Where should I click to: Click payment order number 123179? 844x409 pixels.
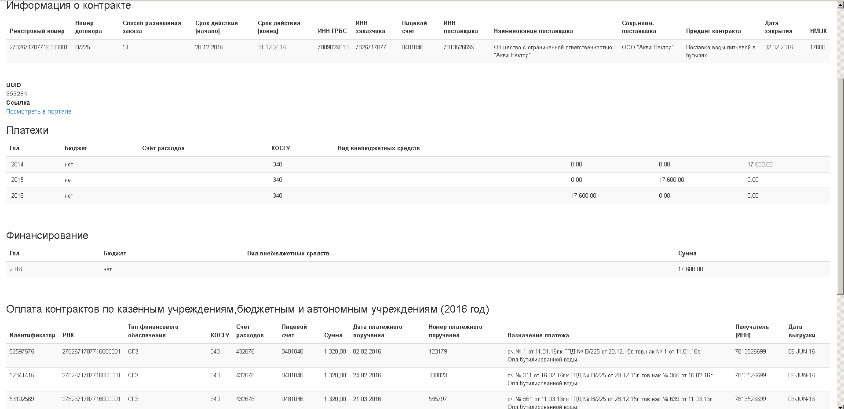point(438,351)
